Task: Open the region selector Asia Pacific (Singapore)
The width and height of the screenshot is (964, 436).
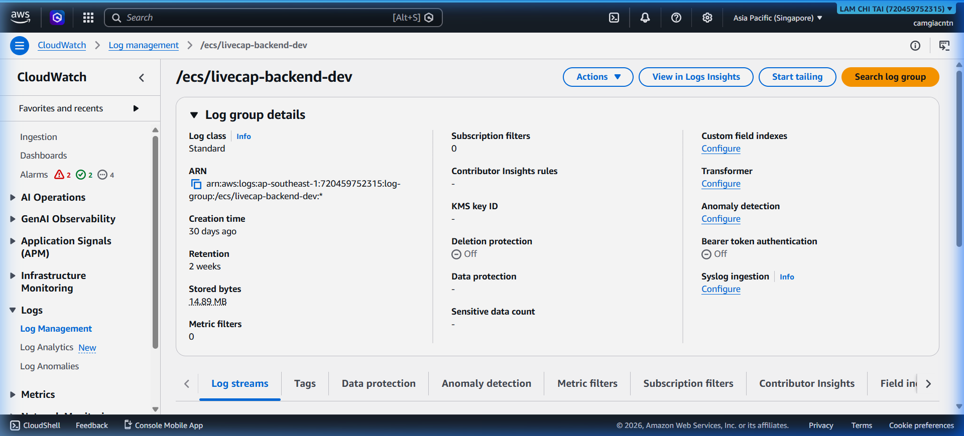Action: (778, 18)
